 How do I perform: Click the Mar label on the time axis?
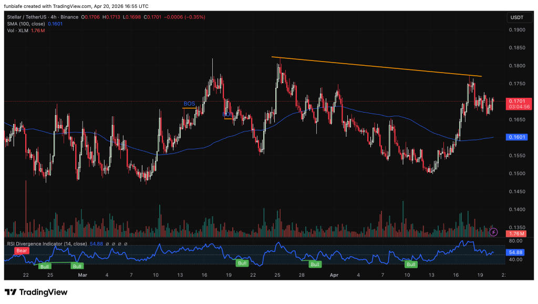pyautogui.click(x=82, y=275)
